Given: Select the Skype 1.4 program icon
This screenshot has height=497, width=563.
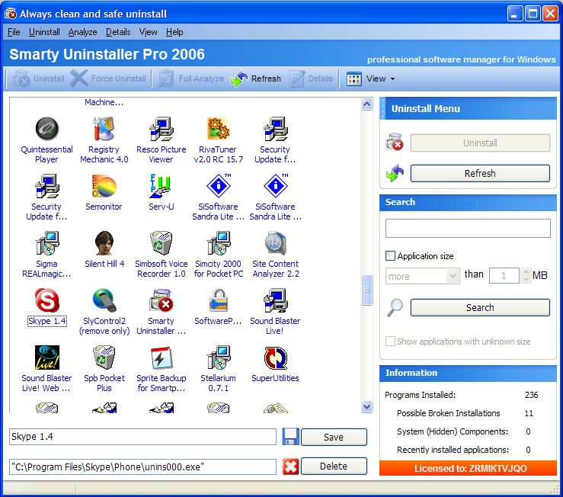Looking at the screenshot, I should [x=46, y=301].
